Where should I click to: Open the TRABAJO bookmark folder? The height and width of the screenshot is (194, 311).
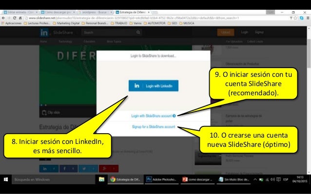pos(119,23)
